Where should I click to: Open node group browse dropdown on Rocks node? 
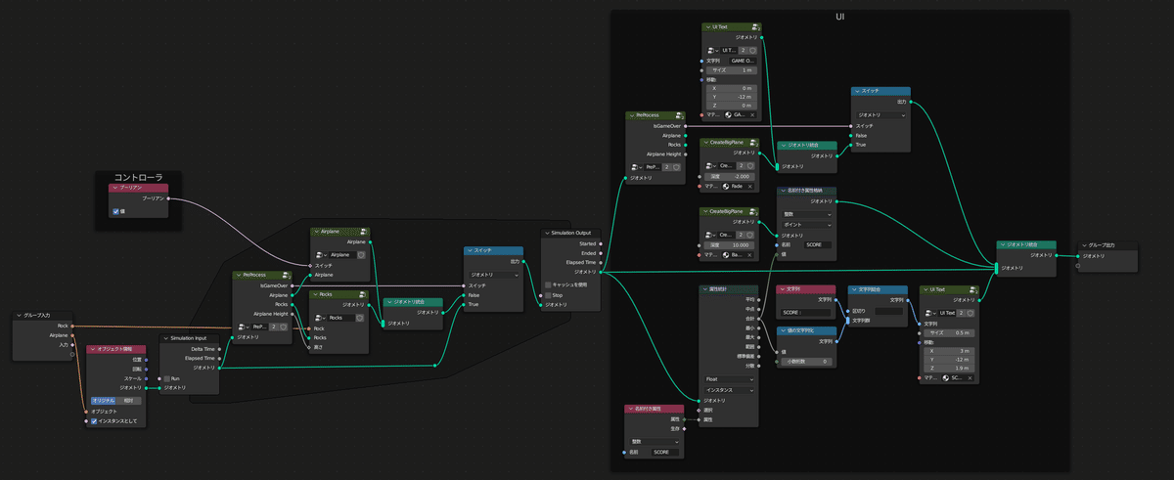click(322, 318)
